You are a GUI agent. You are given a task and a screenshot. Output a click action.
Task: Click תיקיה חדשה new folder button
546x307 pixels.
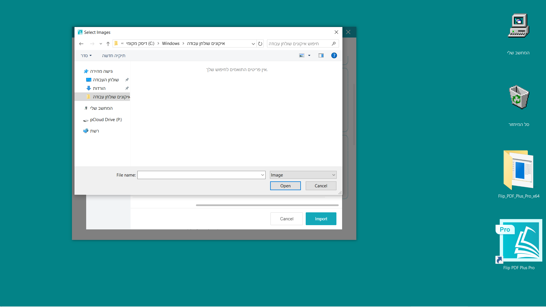point(114,56)
